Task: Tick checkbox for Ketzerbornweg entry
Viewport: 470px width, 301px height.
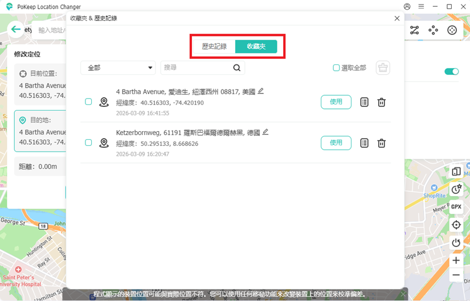Action: 88,143
